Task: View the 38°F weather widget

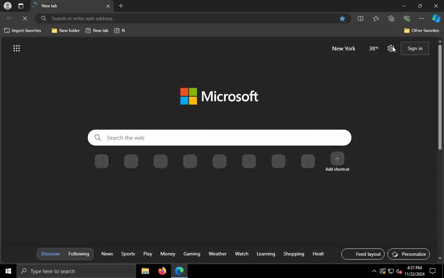Action: [x=374, y=48]
